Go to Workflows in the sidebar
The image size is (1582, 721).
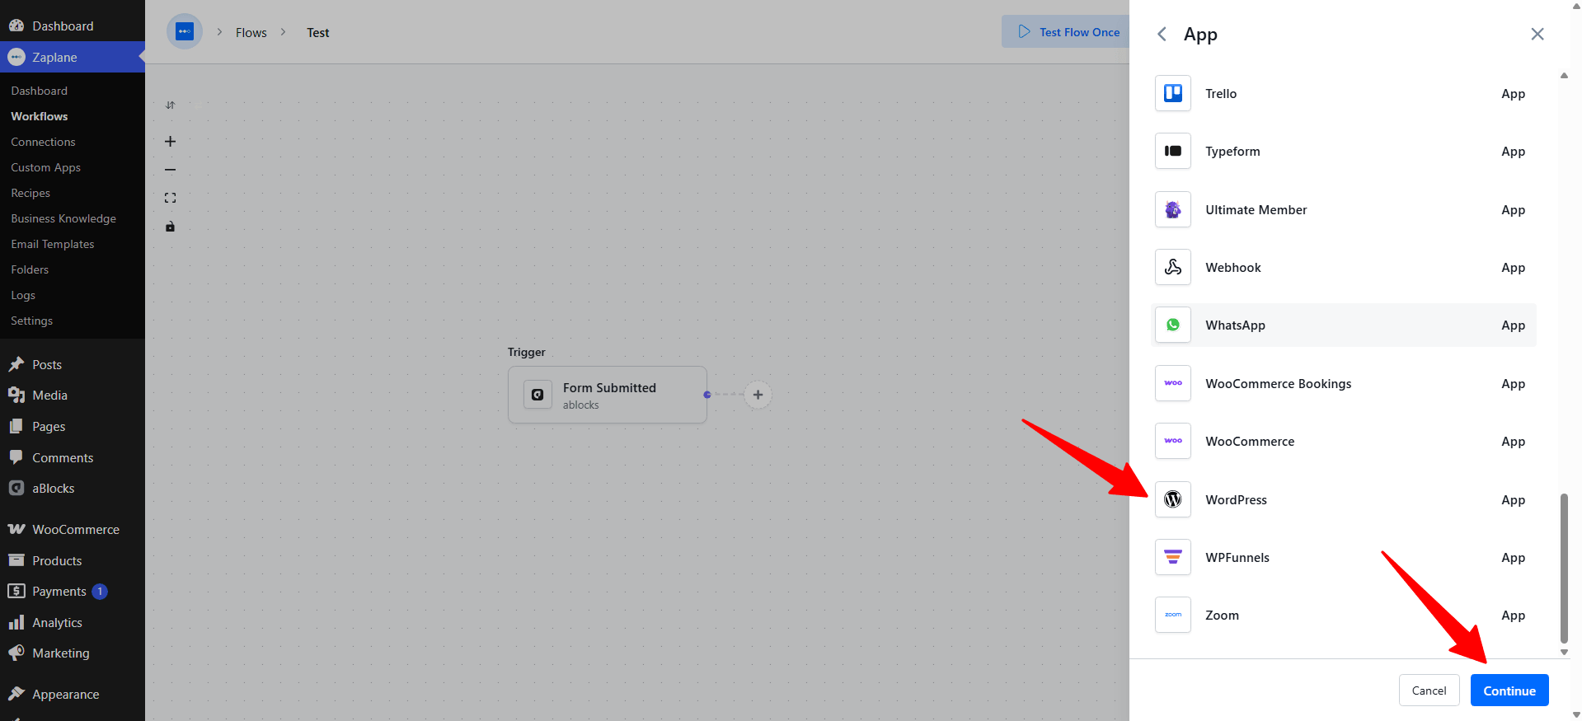pos(39,116)
